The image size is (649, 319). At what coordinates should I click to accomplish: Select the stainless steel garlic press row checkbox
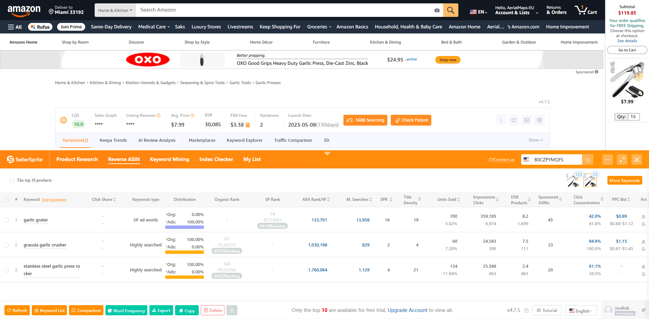tap(6, 270)
